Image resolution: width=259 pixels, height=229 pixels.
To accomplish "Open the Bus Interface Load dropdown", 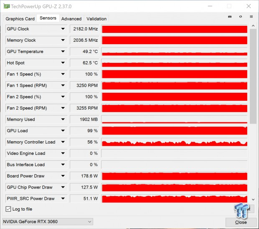I will tap(63, 164).
